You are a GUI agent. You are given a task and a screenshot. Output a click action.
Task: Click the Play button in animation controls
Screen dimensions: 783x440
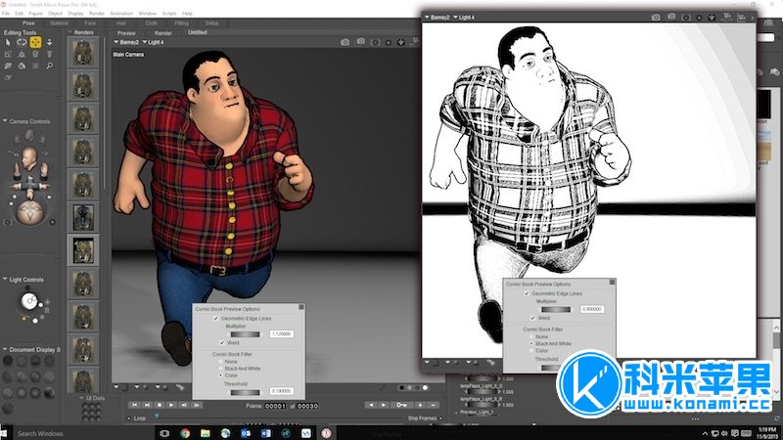[x=171, y=405]
